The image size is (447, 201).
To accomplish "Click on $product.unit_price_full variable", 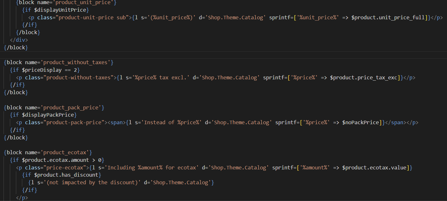I will coord(390,18).
